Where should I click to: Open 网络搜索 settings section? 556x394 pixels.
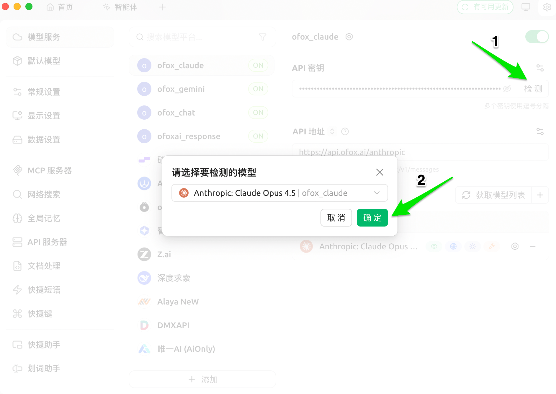coord(60,194)
